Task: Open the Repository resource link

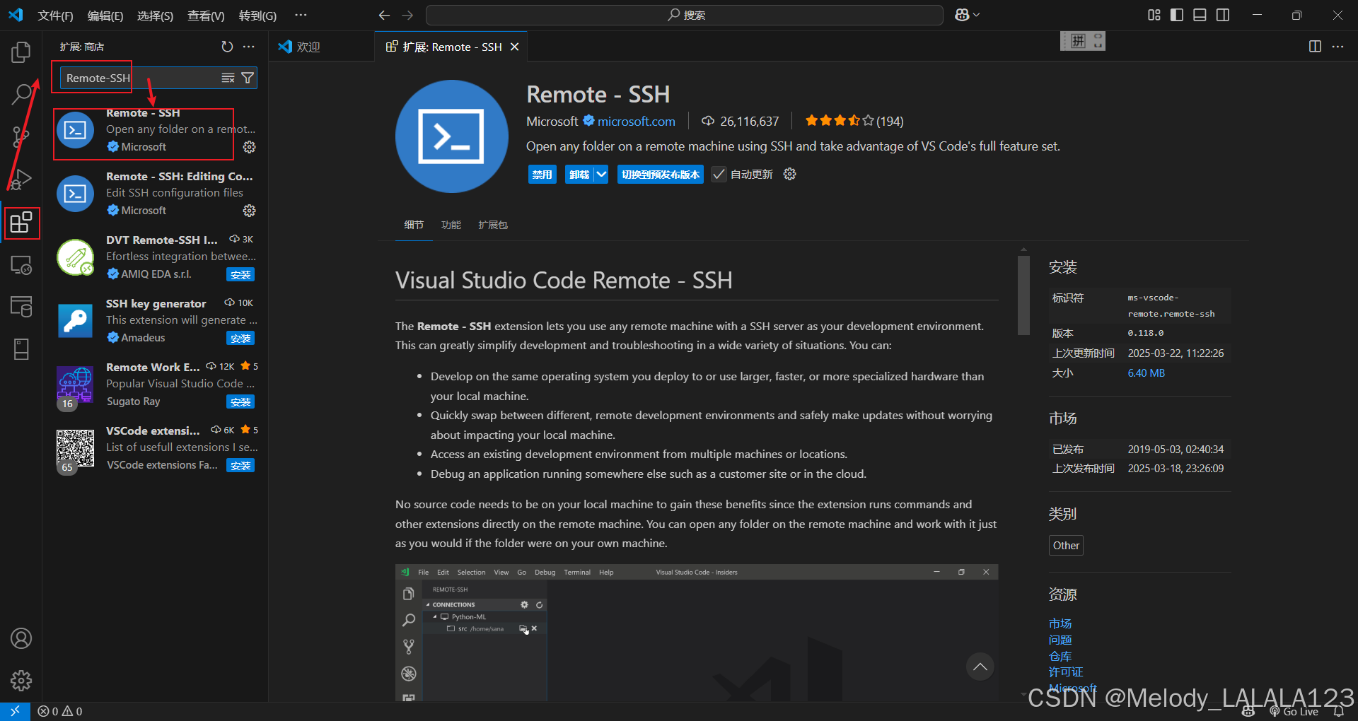Action: click(1060, 656)
